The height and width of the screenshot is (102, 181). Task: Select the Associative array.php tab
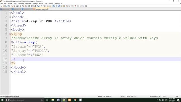[x=41, y=9]
